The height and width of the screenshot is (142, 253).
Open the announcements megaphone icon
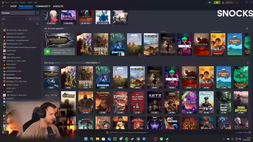coord(210,2)
